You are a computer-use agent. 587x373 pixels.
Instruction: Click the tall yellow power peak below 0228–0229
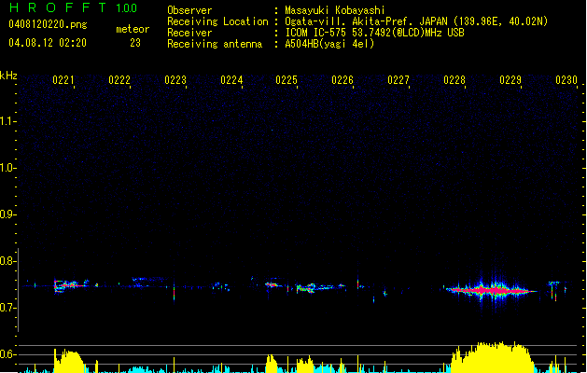[493, 357]
